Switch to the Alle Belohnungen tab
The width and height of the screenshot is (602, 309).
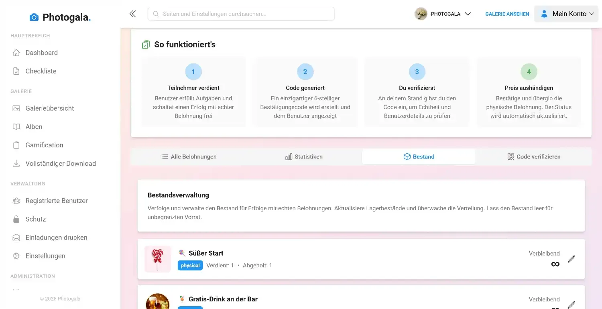189,157
